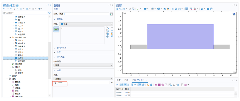
Task: Switch to the 进度 tab
Action: click(118, 80)
